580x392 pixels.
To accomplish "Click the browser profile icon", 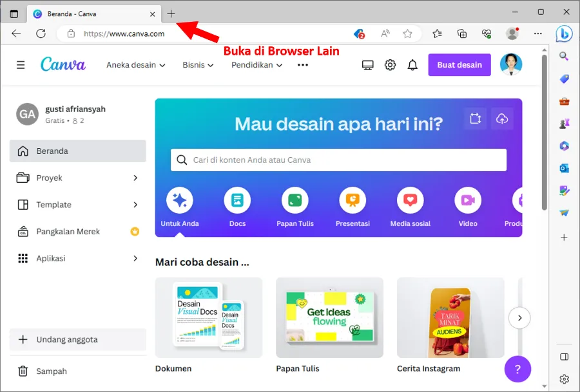I will point(512,33).
